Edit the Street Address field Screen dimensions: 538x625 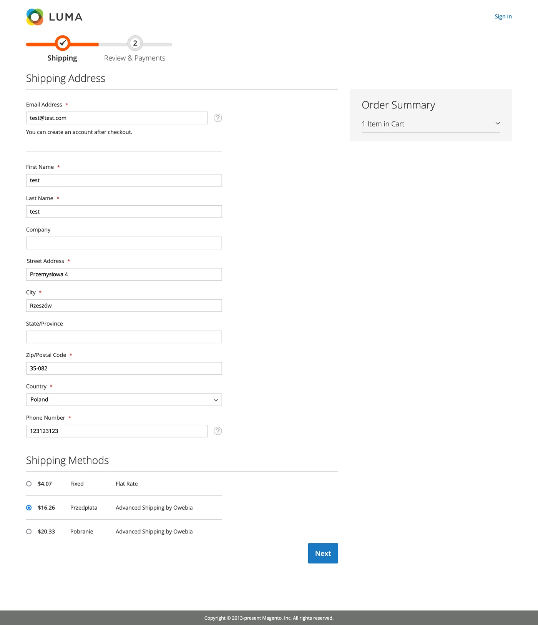click(124, 274)
